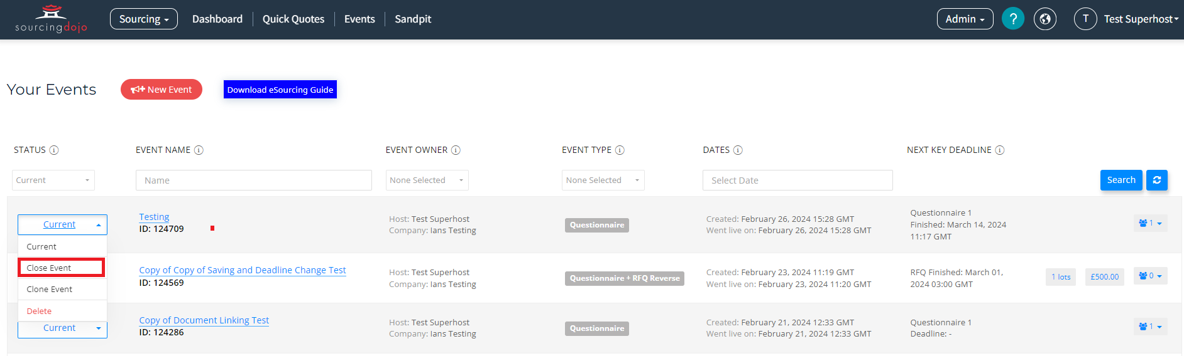Click the blue Search button
Image resolution: width=1184 pixels, height=356 pixels.
coord(1121,180)
